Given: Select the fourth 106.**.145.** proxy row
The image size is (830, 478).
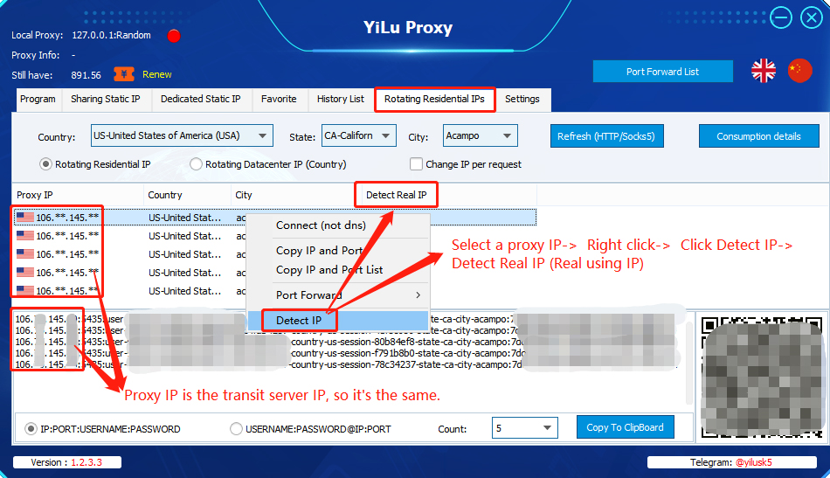Looking at the screenshot, I should coord(275,272).
